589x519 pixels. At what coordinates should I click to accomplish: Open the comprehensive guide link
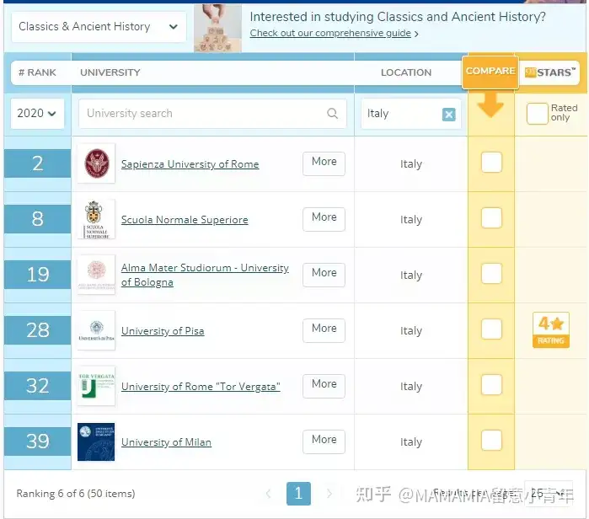click(x=330, y=33)
